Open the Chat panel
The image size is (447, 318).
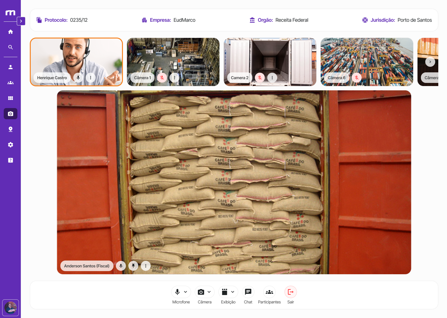click(248, 292)
